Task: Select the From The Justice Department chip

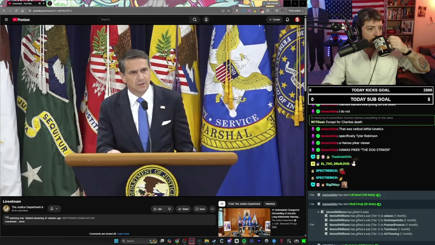Action: click(244, 204)
